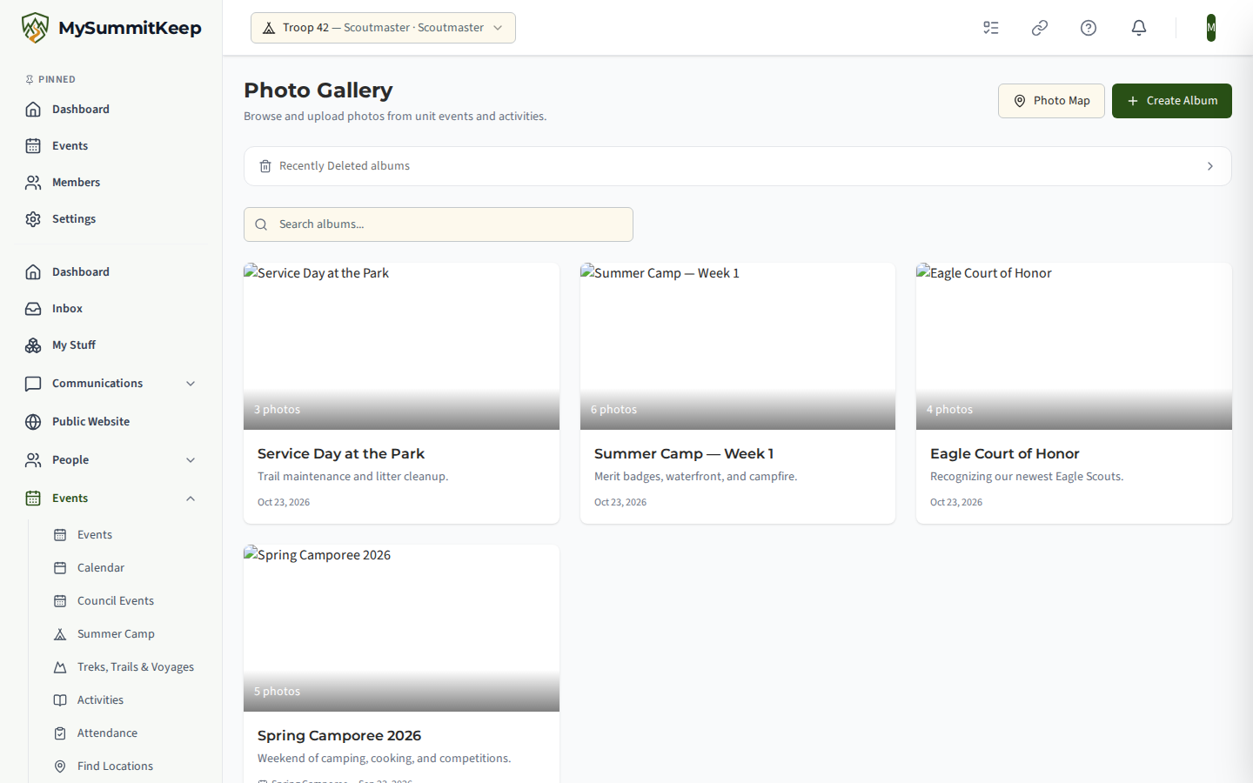Image resolution: width=1253 pixels, height=783 pixels.
Task: Expand the People section chevron
Action: coord(191,460)
